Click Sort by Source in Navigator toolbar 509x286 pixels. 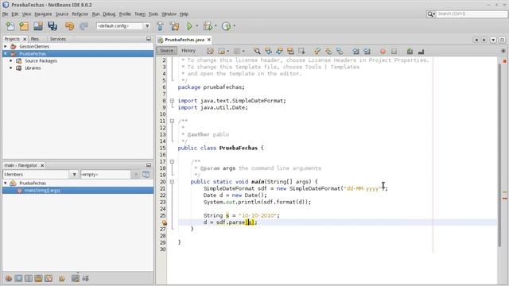pos(86,278)
